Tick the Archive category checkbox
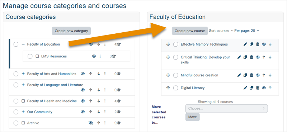The image size is (287, 132). coord(16,123)
